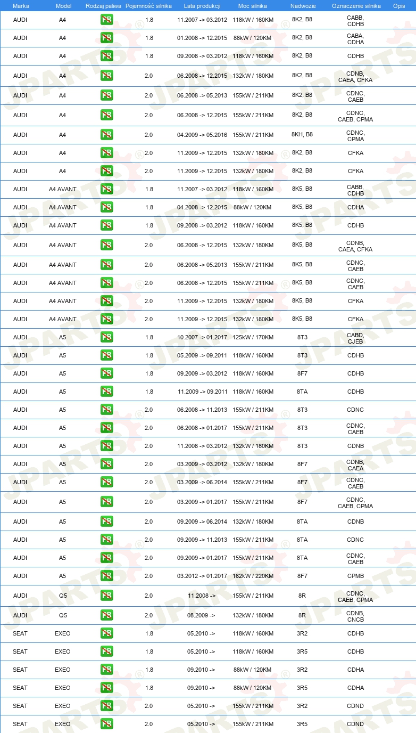This screenshot has width=416, height=733.
Task: Click the PB icon in the EXEO 3R5 CDHA row
Action: 107,688
